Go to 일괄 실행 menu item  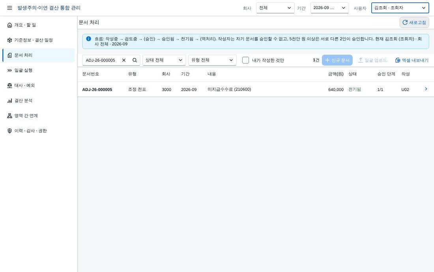(39, 70)
